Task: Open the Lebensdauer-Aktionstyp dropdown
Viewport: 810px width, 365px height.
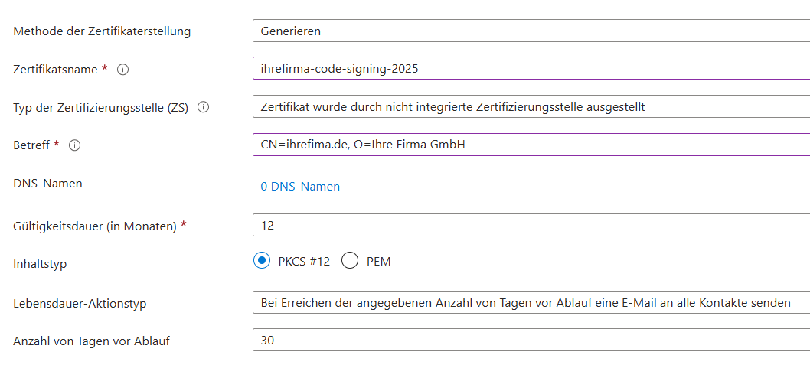Action: [530, 302]
